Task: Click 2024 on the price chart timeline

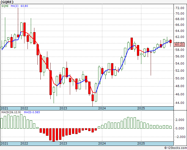Action: (x=102, y=108)
